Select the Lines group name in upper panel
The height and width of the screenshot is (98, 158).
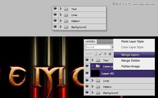tap(74, 15)
